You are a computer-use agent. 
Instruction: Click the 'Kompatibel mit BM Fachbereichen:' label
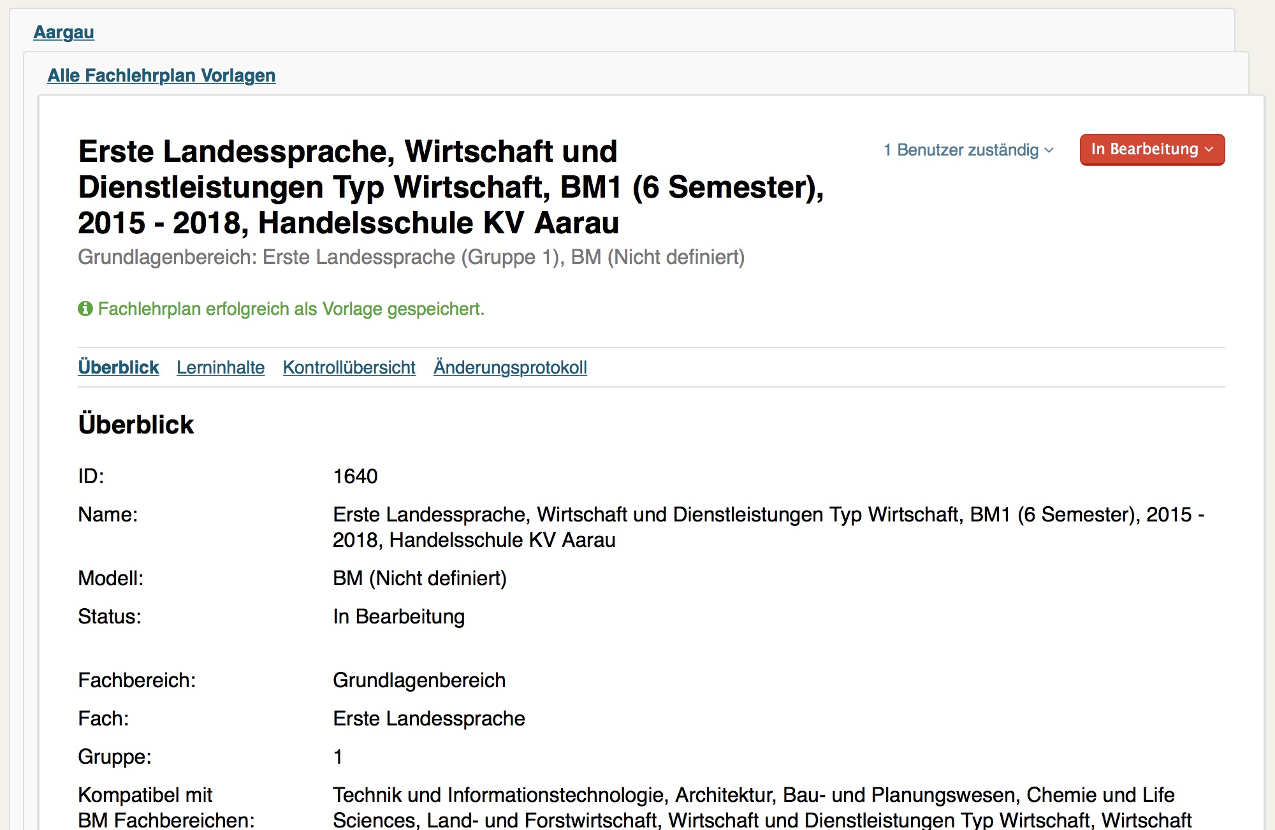[166, 808]
